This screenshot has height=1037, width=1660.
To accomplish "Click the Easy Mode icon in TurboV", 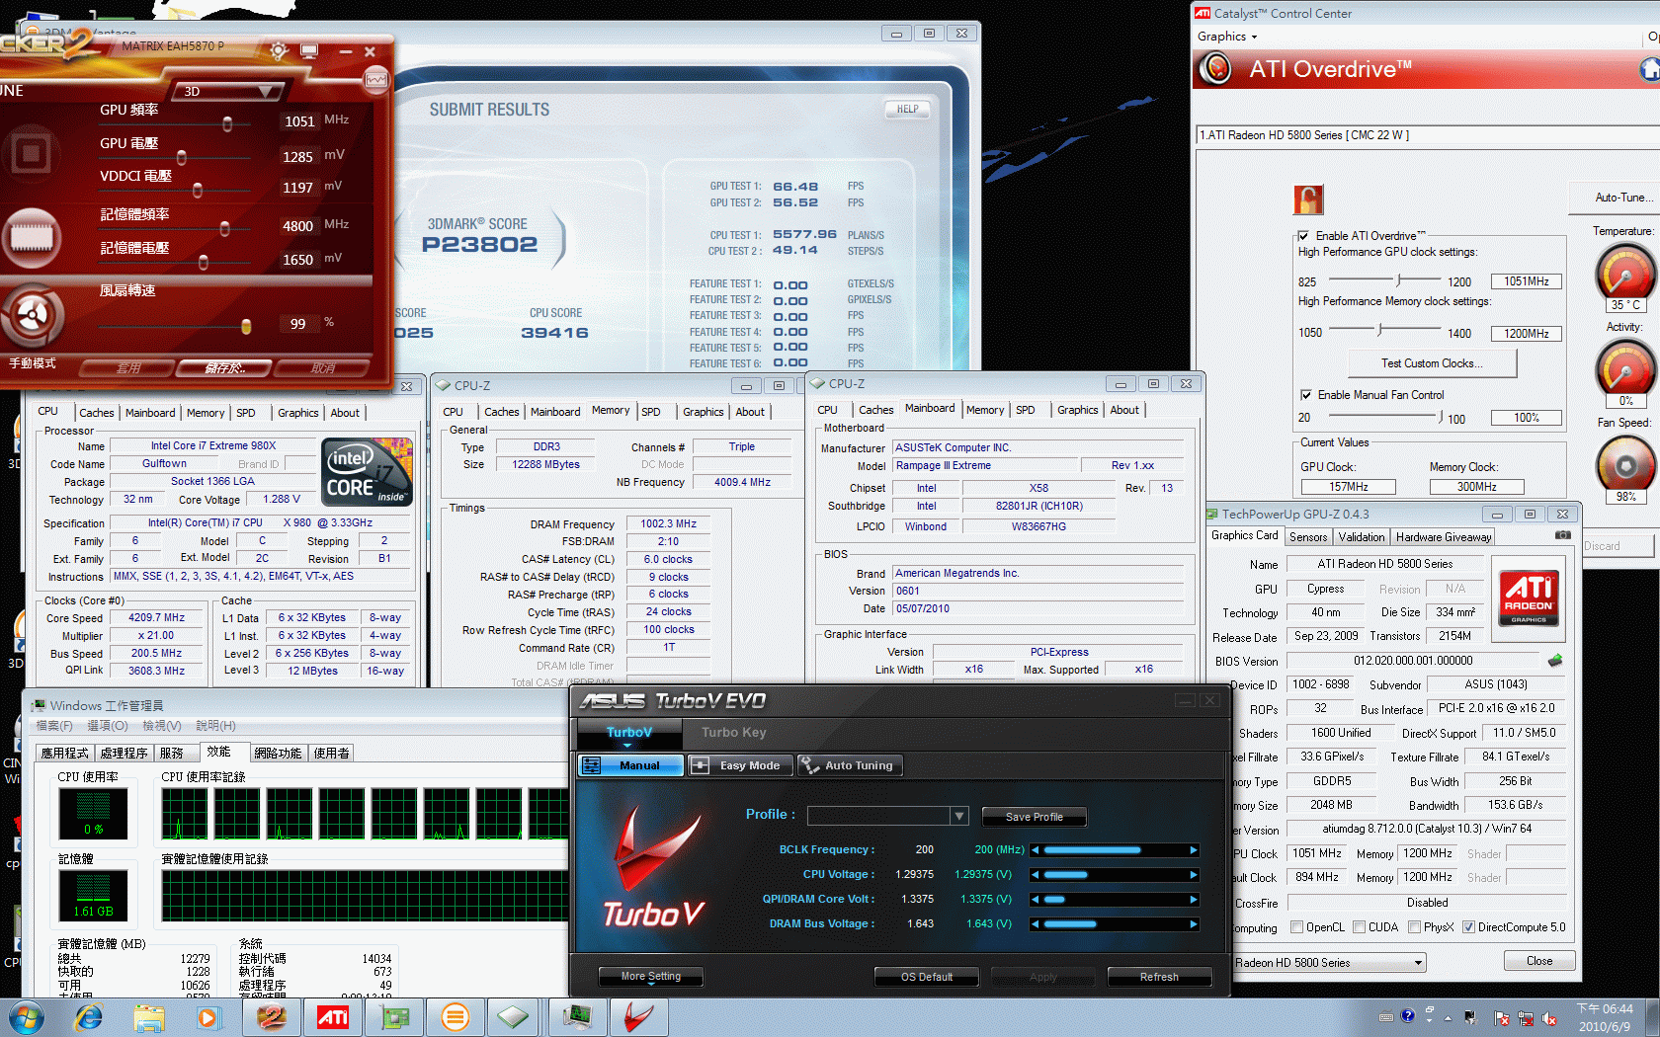I will tap(700, 765).
